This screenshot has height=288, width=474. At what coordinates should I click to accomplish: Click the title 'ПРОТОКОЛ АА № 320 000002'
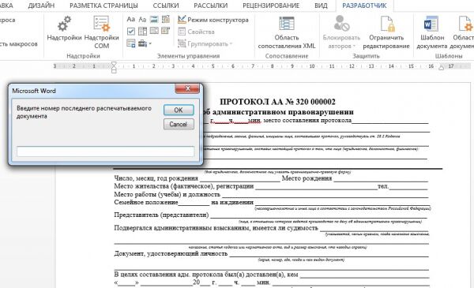coord(277,102)
